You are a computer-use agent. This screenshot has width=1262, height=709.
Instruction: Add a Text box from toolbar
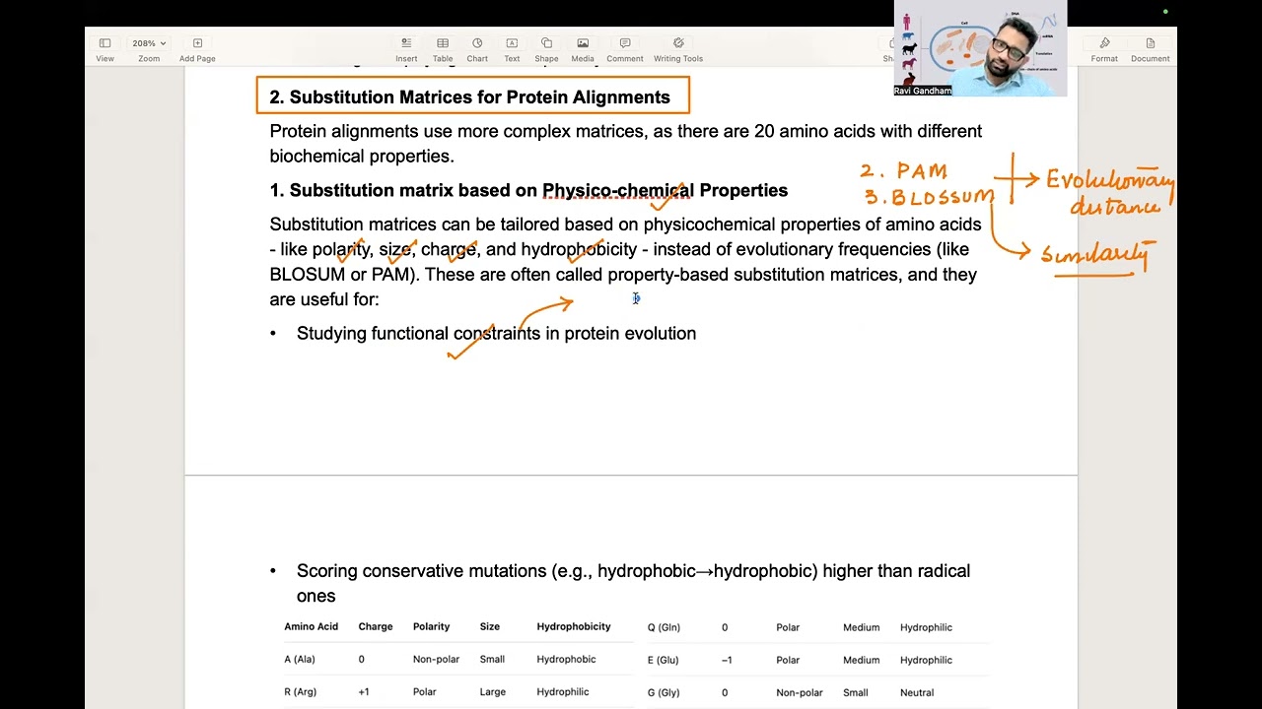click(x=512, y=49)
